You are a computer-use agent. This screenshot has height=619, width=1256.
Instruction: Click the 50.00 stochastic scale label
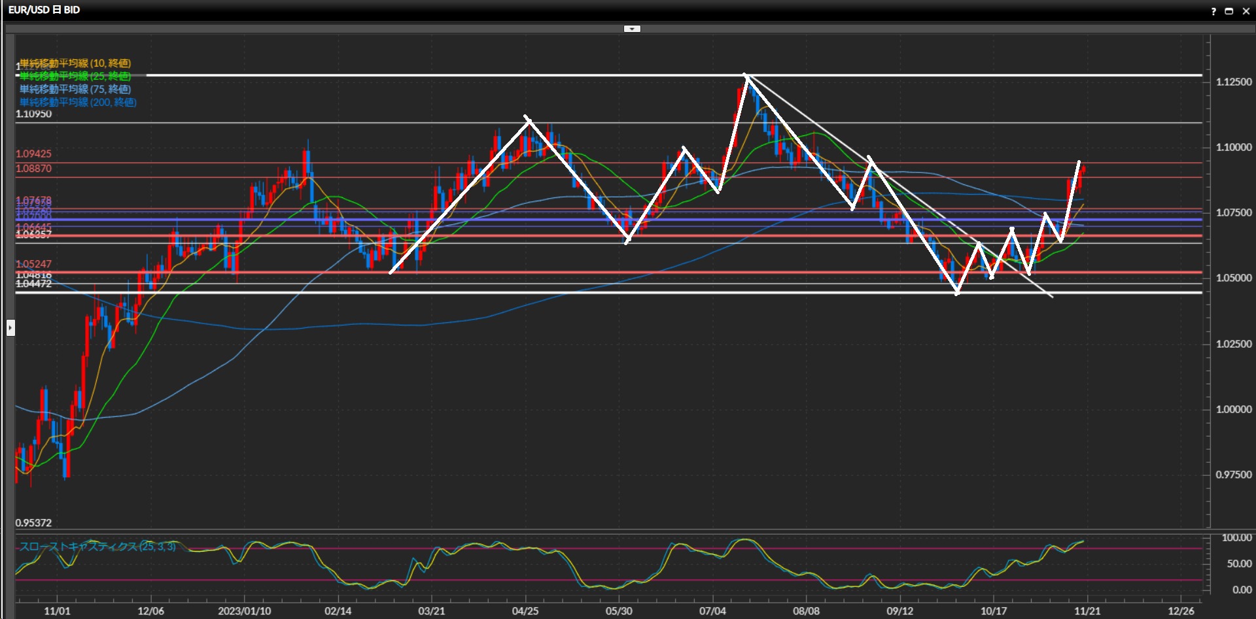click(1239, 563)
